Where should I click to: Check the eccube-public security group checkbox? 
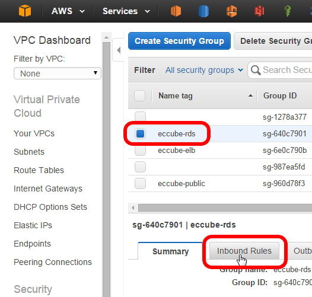point(140,183)
